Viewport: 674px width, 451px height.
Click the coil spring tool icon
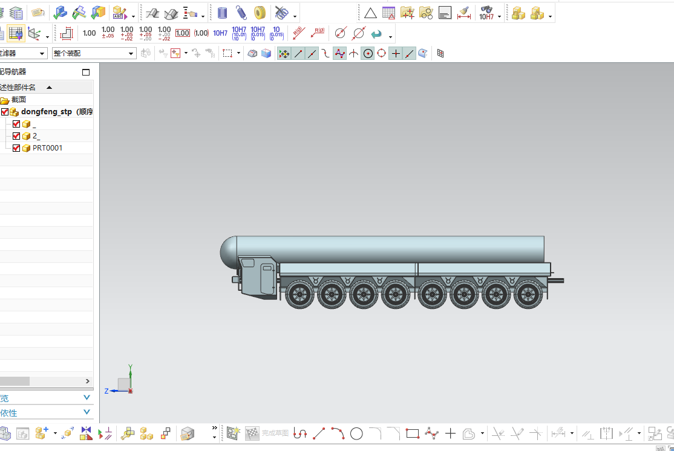pyautogui.click(x=241, y=13)
